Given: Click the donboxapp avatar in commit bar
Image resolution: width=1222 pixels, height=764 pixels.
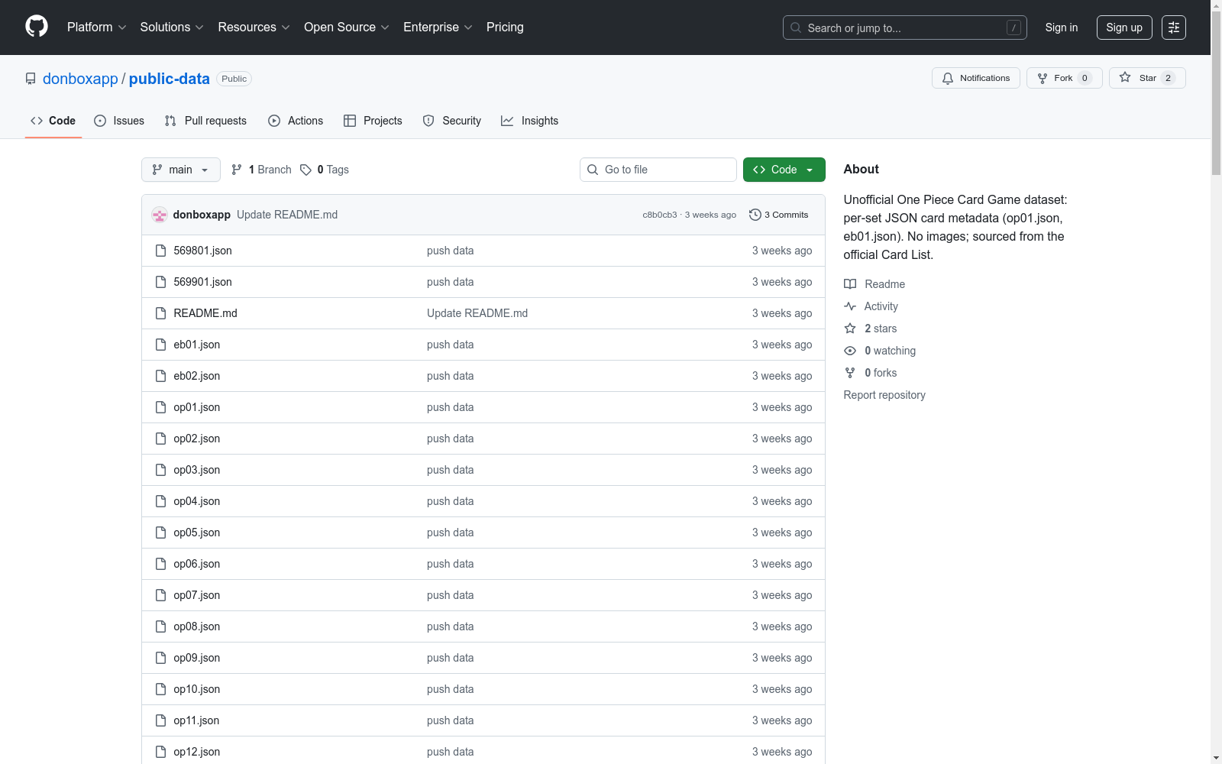Looking at the screenshot, I should click(160, 215).
